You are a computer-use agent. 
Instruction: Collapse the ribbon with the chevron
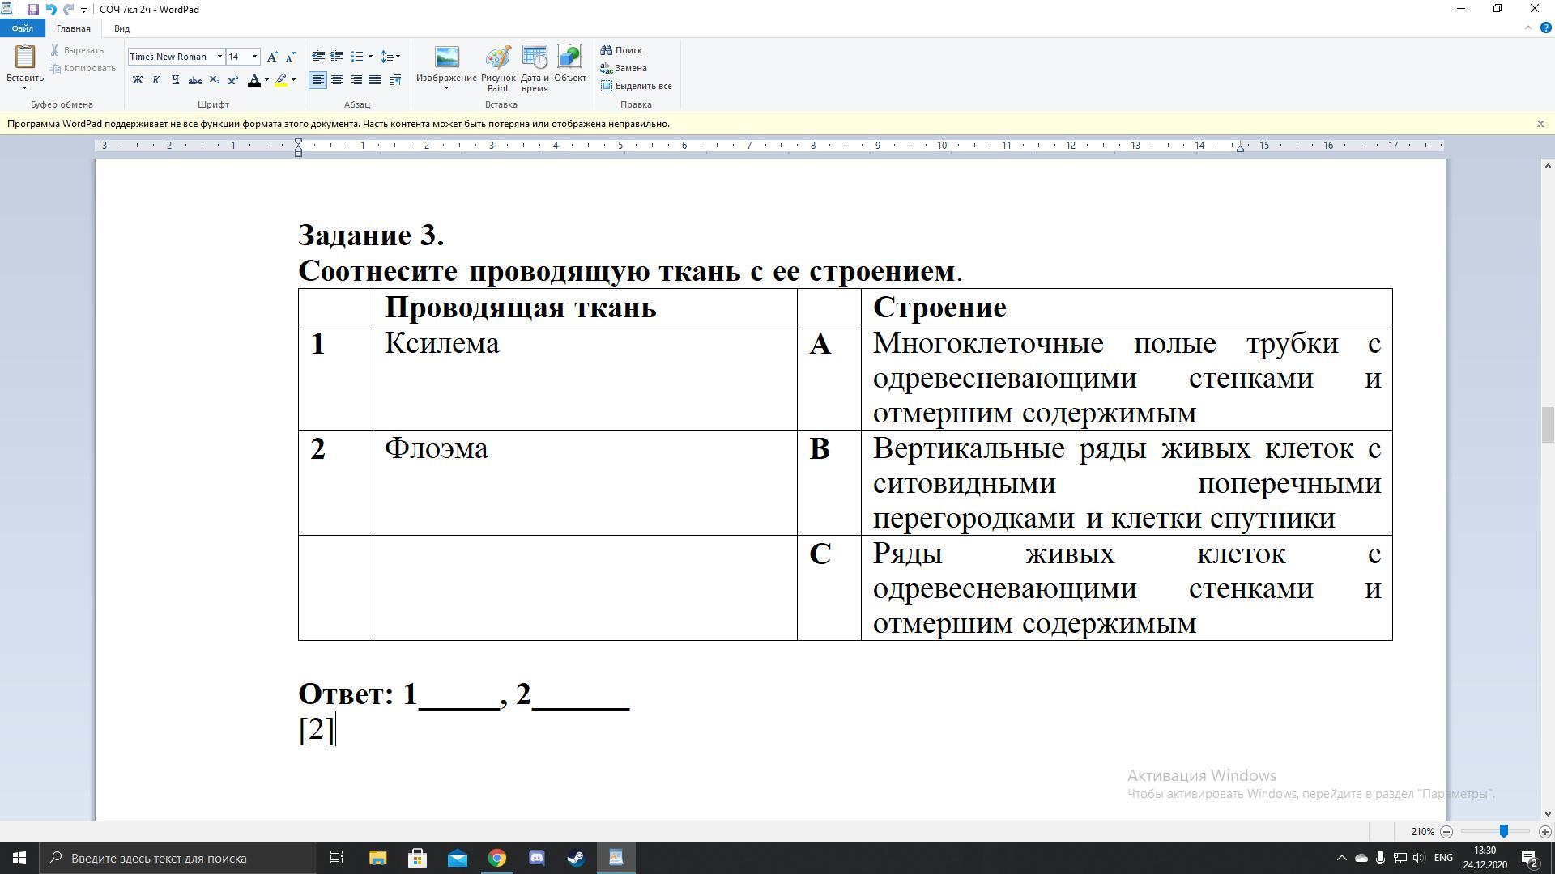click(1528, 28)
